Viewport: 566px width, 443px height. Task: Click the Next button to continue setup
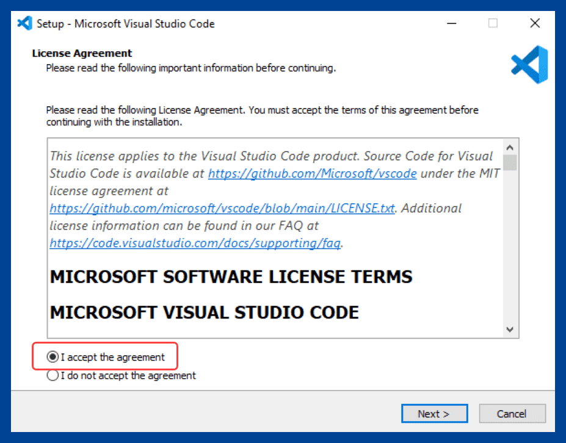point(434,413)
